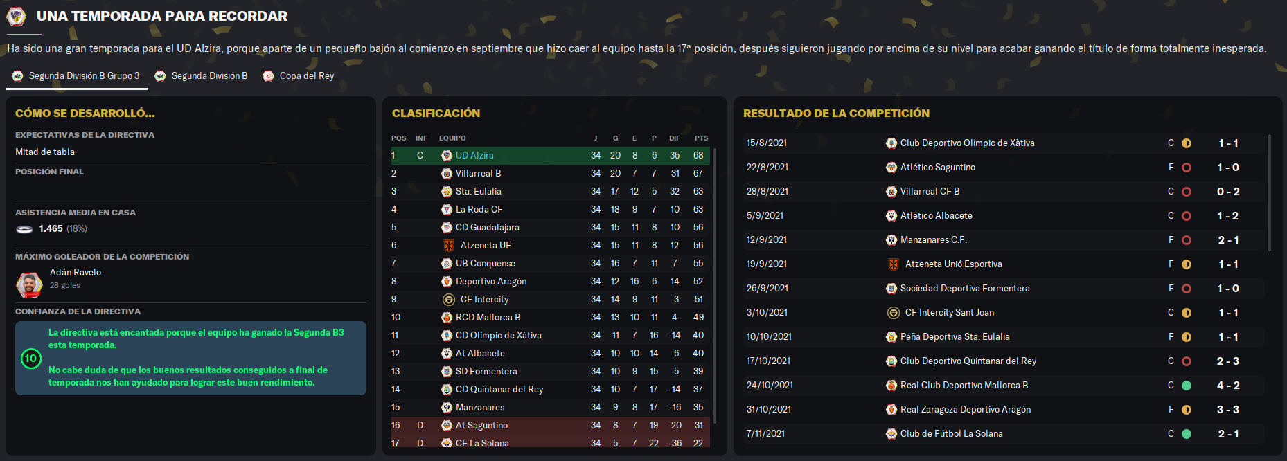Click the UD Alzira club crest in header
This screenshot has height=461, width=1287.
pyautogui.click(x=16, y=16)
